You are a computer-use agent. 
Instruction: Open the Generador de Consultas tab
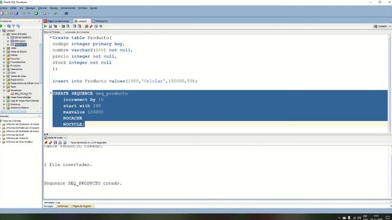pyautogui.click(x=77, y=32)
